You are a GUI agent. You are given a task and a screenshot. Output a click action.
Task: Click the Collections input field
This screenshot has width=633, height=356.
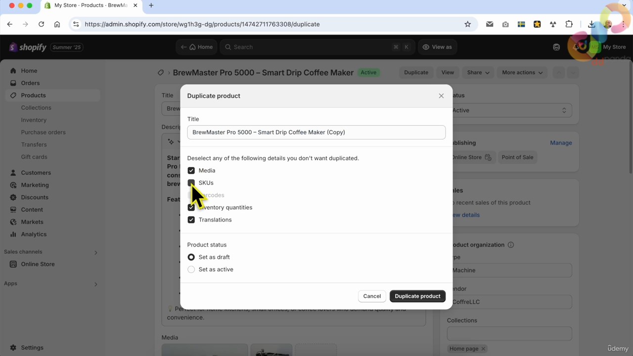click(x=509, y=333)
